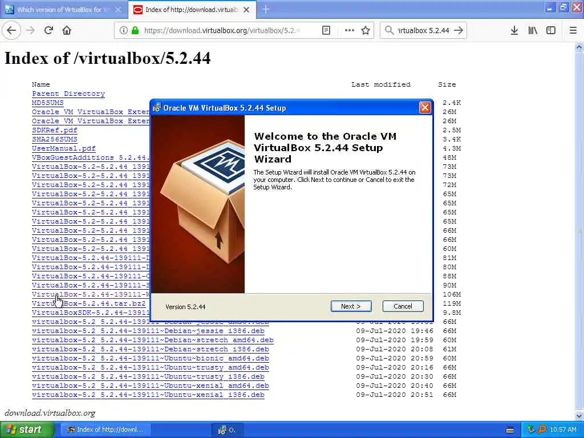This screenshot has height=438, width=584.
Task: Close the Index of download tab
Action: (246, 10)
